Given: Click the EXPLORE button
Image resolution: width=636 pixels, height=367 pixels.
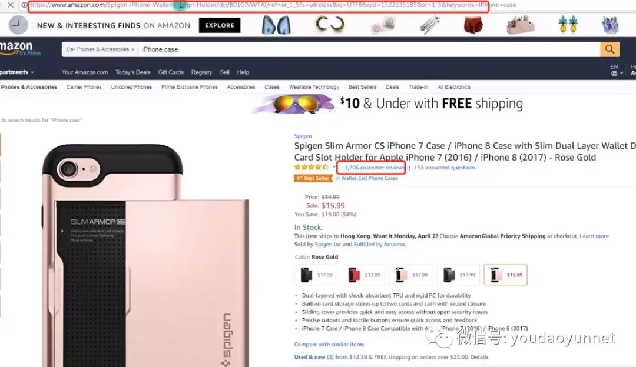Looking at the screenshot, I should [x=220, y=25].
